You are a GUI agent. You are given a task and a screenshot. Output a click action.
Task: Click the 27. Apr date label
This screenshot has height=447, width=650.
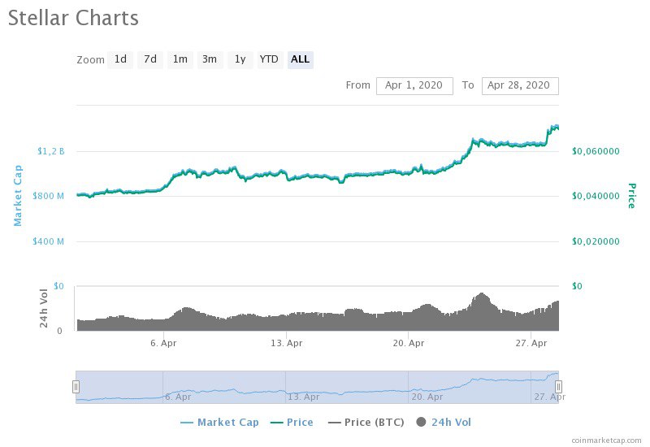(531, 343)
